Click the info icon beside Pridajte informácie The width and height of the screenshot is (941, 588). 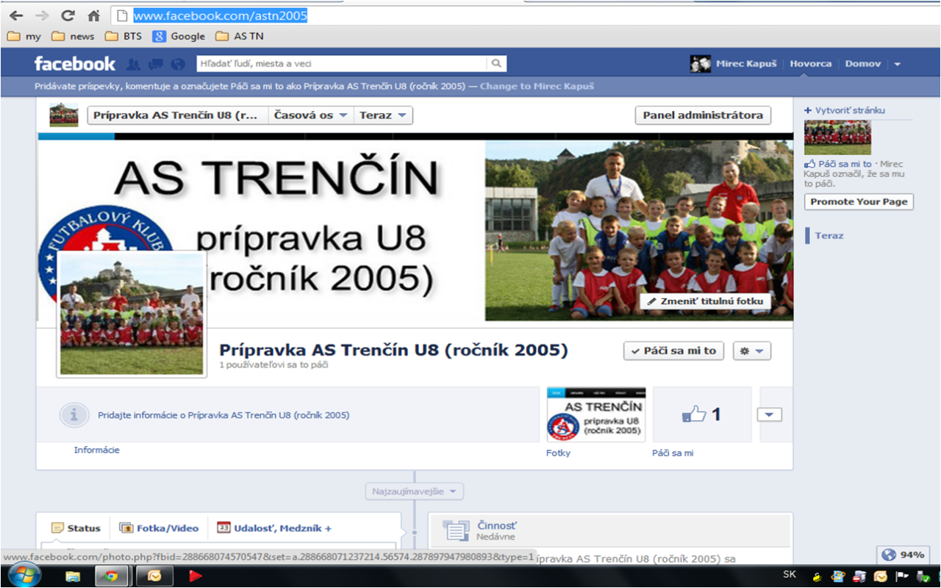[x=74, y=415]
